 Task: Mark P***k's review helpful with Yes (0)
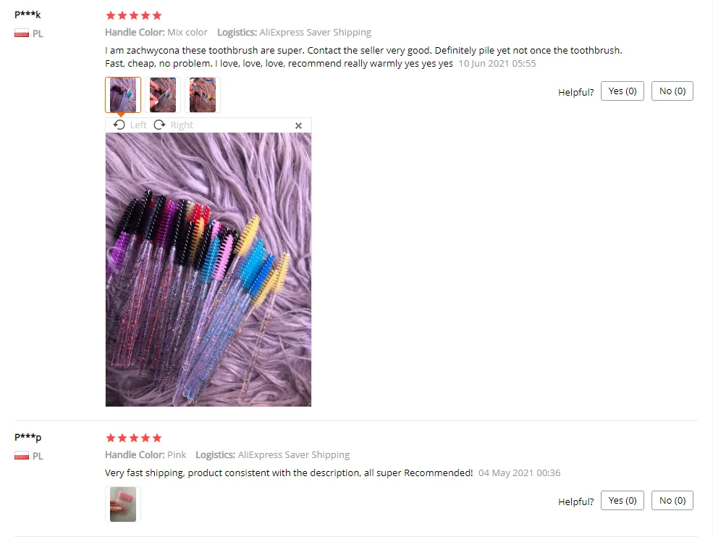pyautogui.click(x=622, y=91)
